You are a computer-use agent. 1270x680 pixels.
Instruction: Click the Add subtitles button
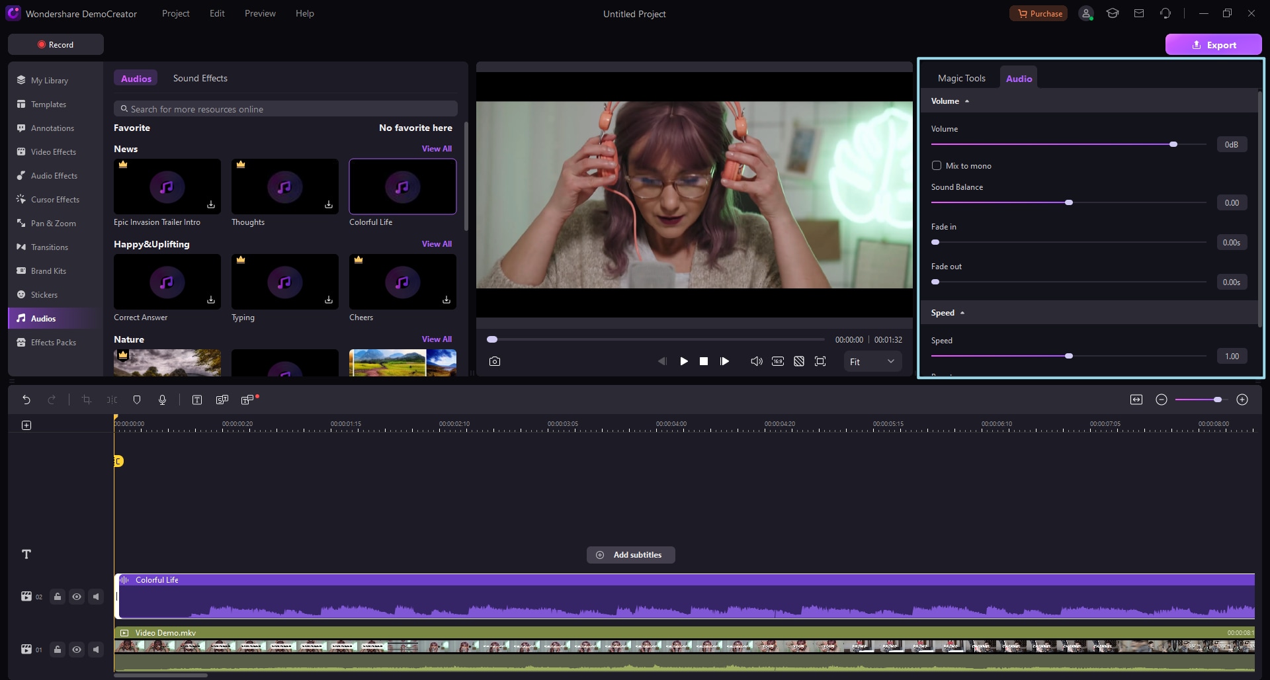tap(631, 555)
